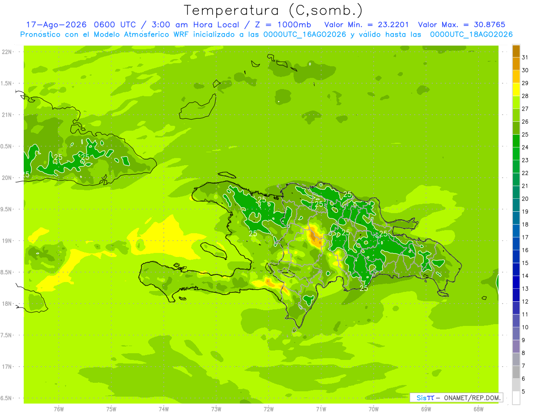Click the '17' label on the color bar

coord(525,237)
